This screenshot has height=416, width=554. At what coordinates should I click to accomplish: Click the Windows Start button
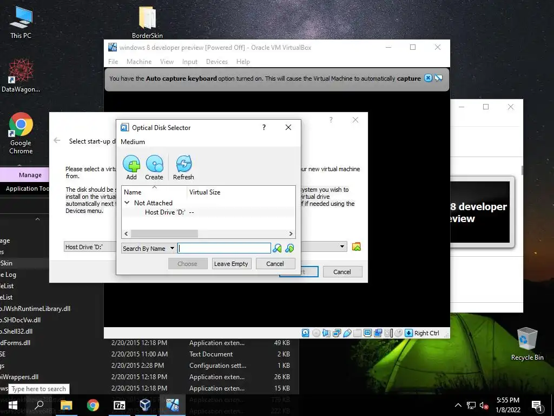(13, 405)
